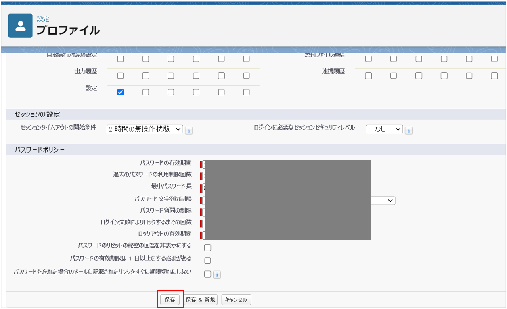
Task: Toggle the パスワードを忘れた場合のメール link expiry checkbox
Action: click(x=207, y=274)
